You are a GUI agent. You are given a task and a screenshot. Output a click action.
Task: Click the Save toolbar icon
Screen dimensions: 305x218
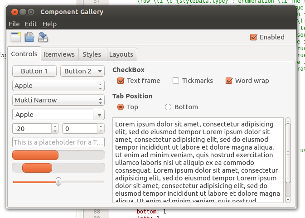click(x=43, y=37)
